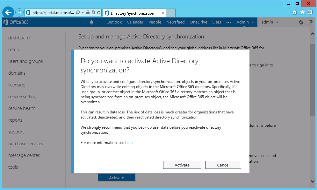Open a new blank browser tab
Viewport: 317px width, 190px height.
coord(171,13)
